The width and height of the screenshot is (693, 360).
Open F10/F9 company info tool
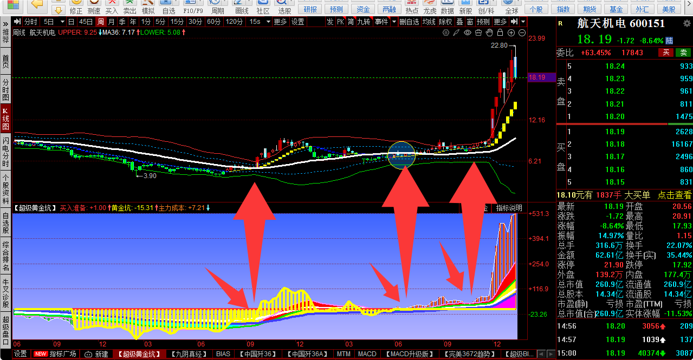point(193,6)
